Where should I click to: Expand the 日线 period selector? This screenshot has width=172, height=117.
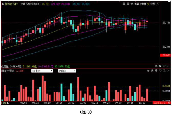pyautogui.click(x=5, y=103)
